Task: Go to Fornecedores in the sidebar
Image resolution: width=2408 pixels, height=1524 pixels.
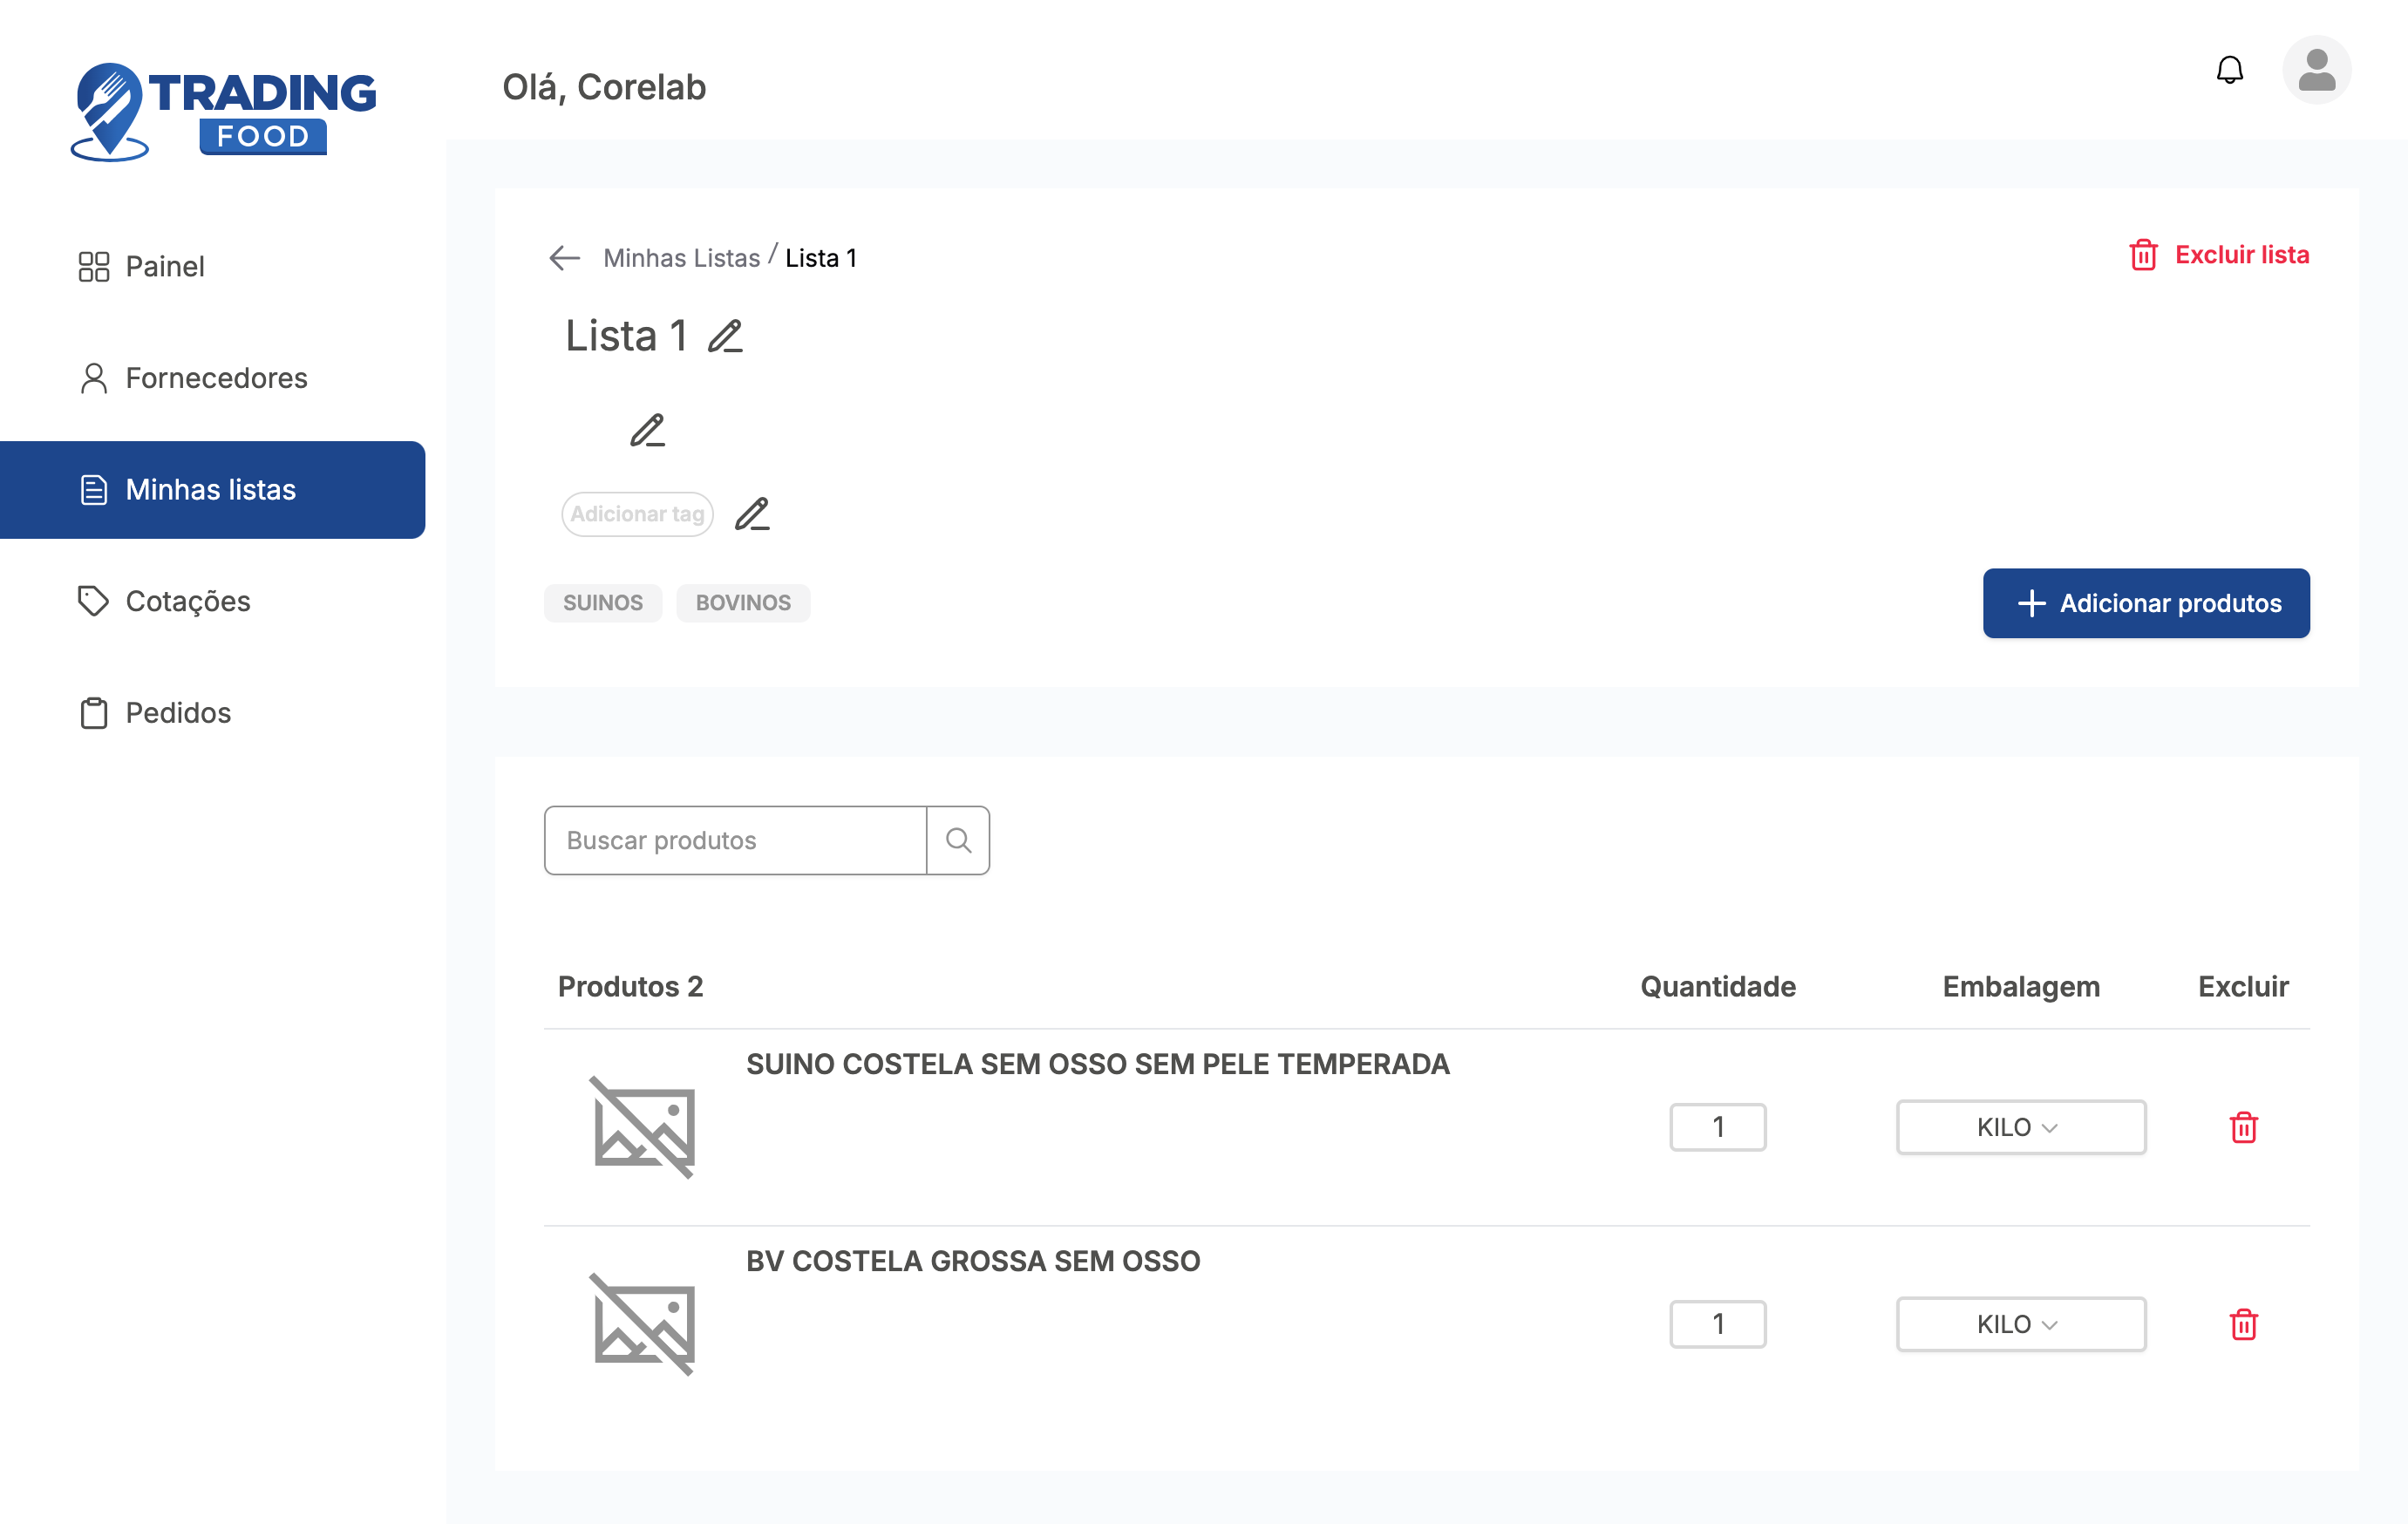Action: [x=215, y=378]
